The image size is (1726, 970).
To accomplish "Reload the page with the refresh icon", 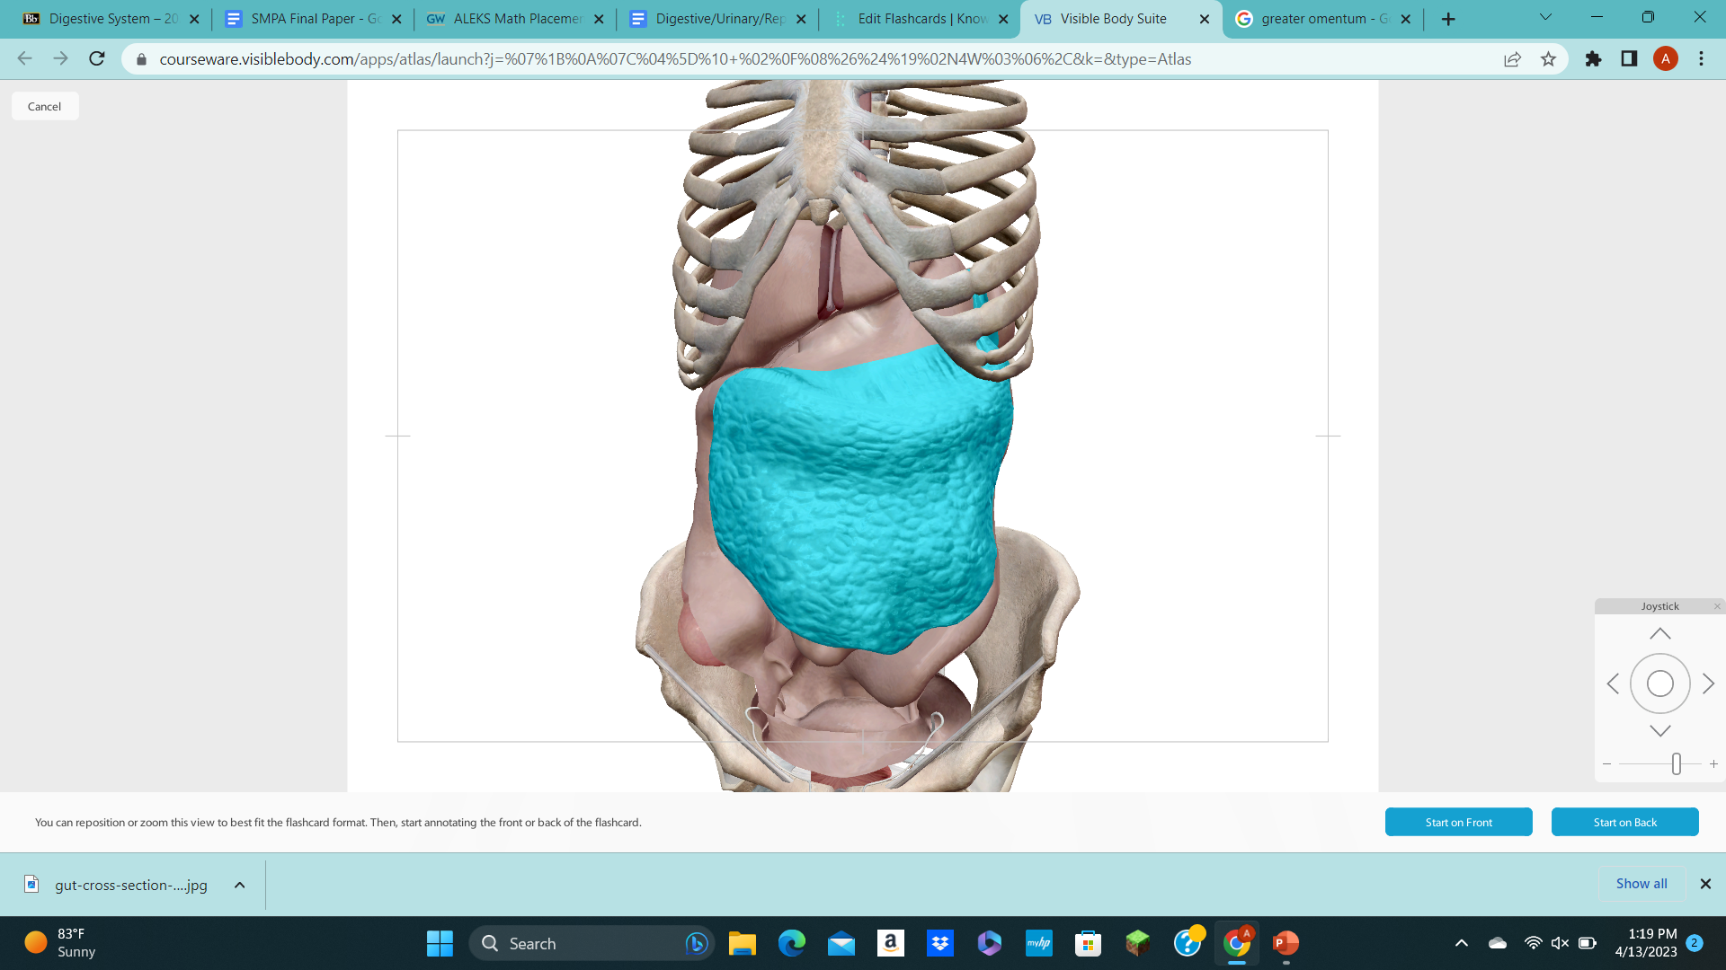I will (x=96, y=58).
